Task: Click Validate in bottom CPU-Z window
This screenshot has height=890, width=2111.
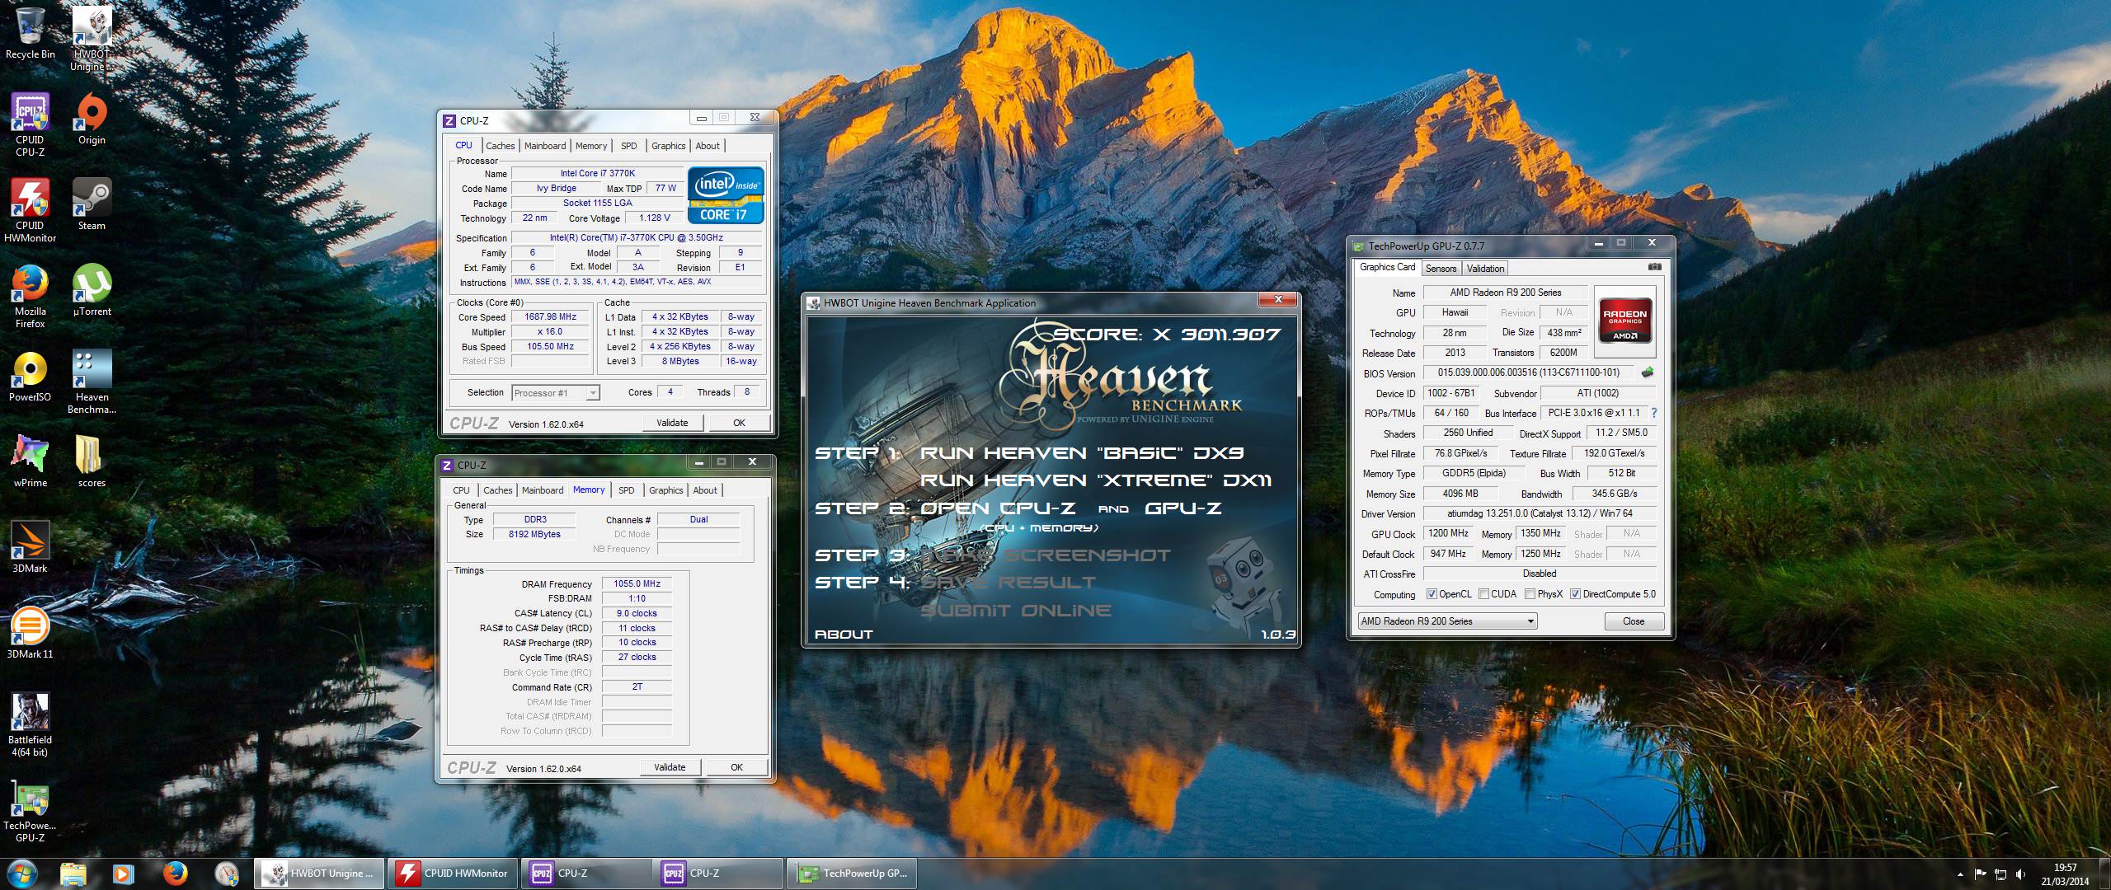Action: pyautogui.click(x=670, y=767)
